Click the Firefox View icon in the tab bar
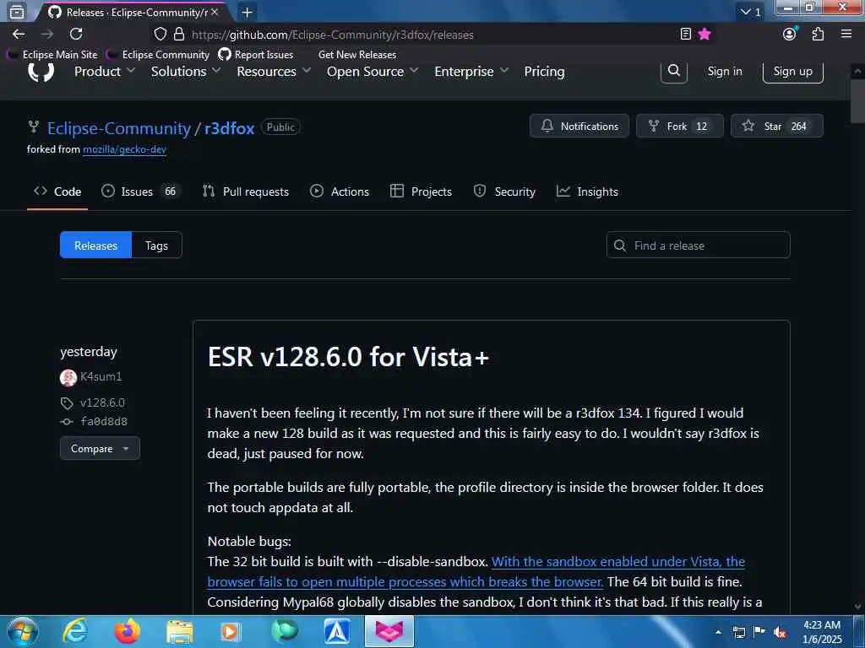Screen dimensions: 865x648 17,12
